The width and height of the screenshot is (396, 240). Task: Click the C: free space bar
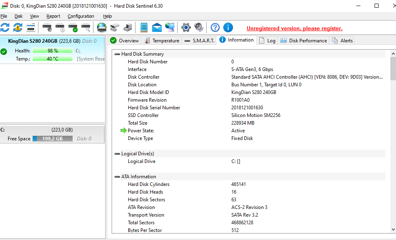[x=53, y=139]
